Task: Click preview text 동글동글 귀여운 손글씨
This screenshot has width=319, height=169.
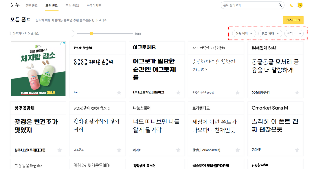Action: tap(93, 62)
